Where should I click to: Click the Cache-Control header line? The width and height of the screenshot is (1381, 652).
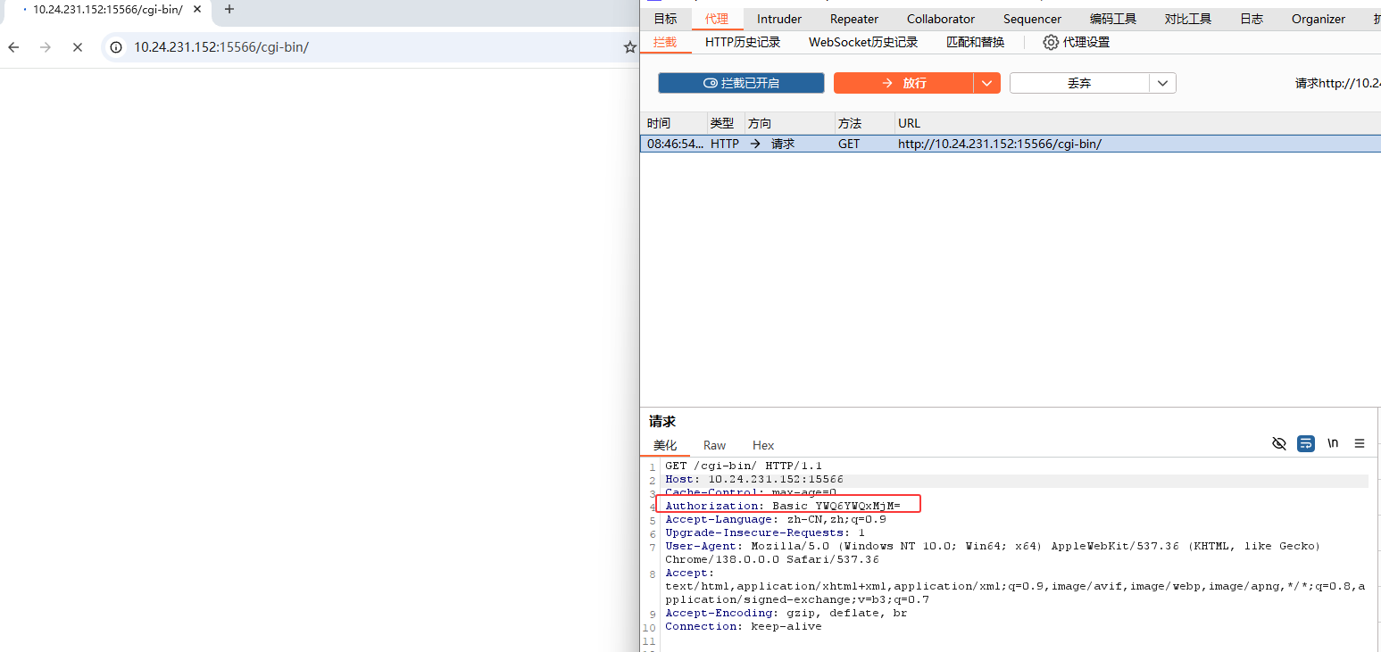point(751,492)
